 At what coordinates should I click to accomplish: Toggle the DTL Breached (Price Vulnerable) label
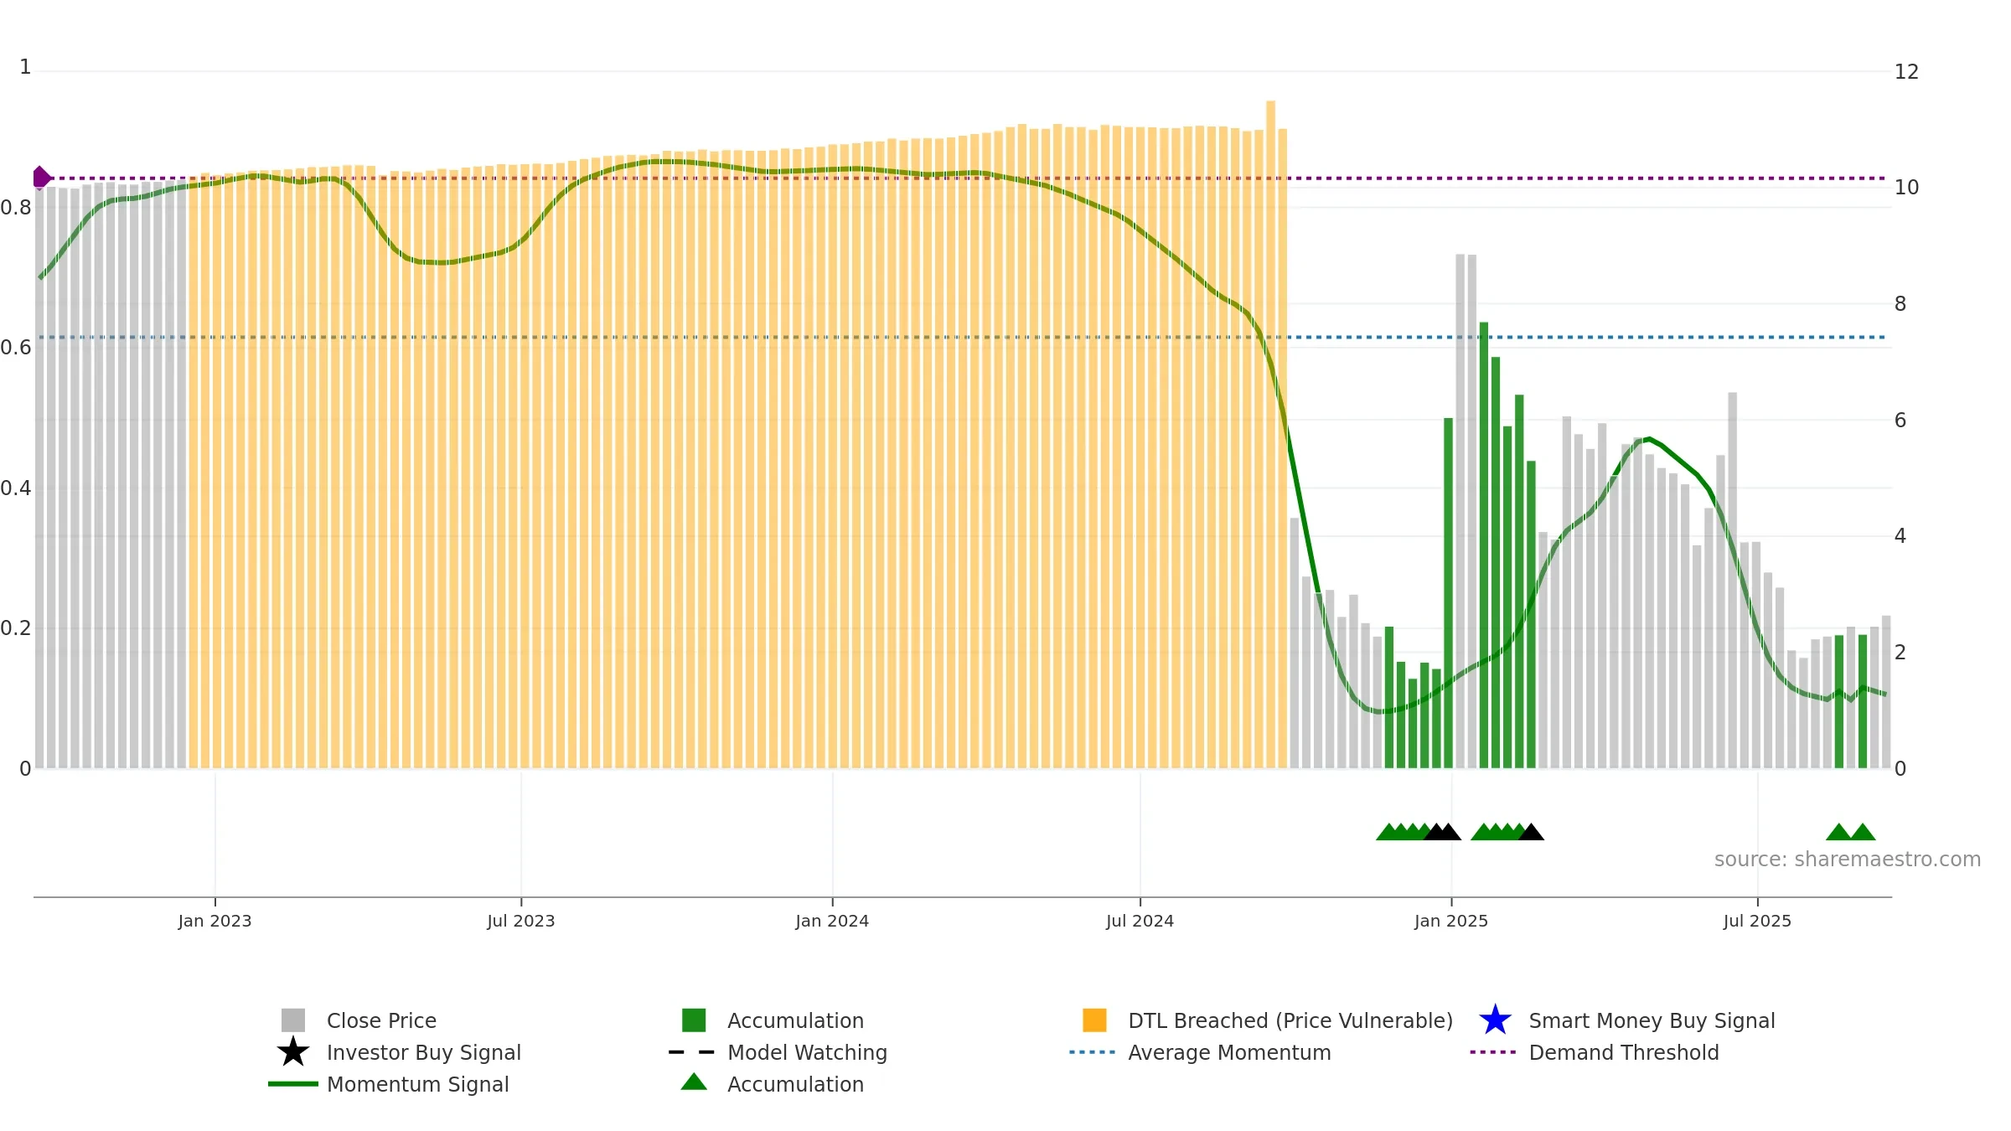tap(1290, 1020)
